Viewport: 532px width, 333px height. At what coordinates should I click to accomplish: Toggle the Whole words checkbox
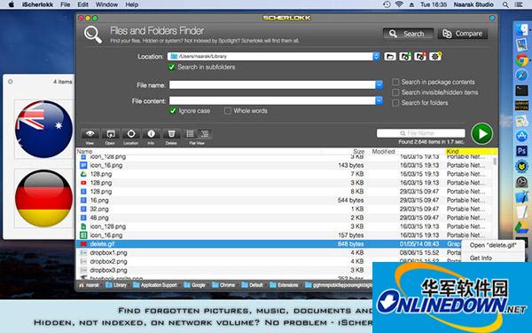click(228, 111)
